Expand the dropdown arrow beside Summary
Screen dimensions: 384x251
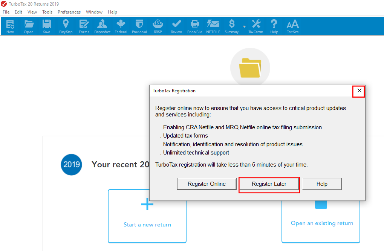click(244, 26)
